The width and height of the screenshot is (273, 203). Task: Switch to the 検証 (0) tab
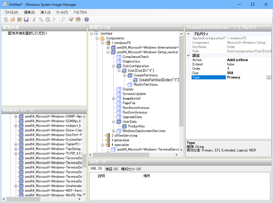(111, 169)
